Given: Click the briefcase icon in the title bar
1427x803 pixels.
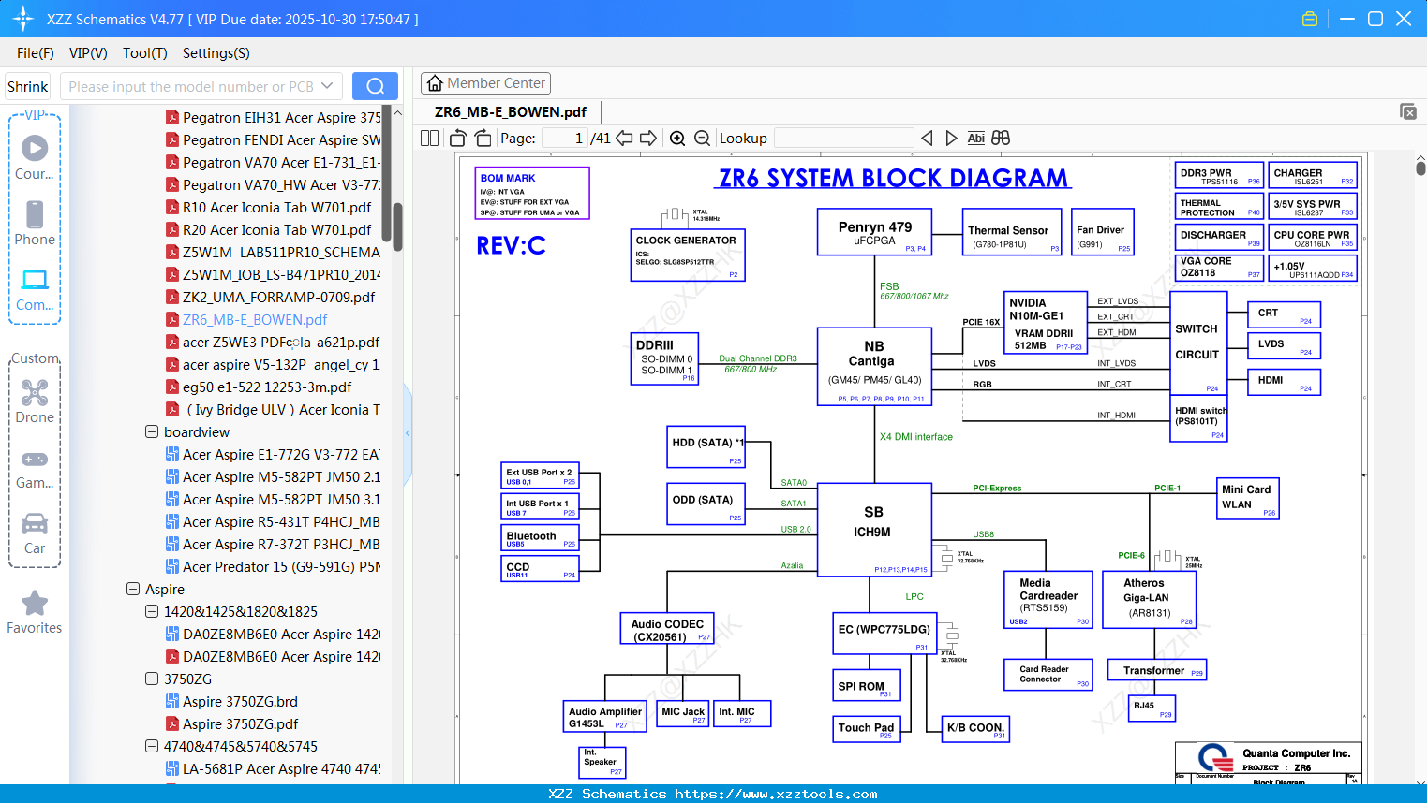Looking at the screenshot, I should tap(1310, 19).
